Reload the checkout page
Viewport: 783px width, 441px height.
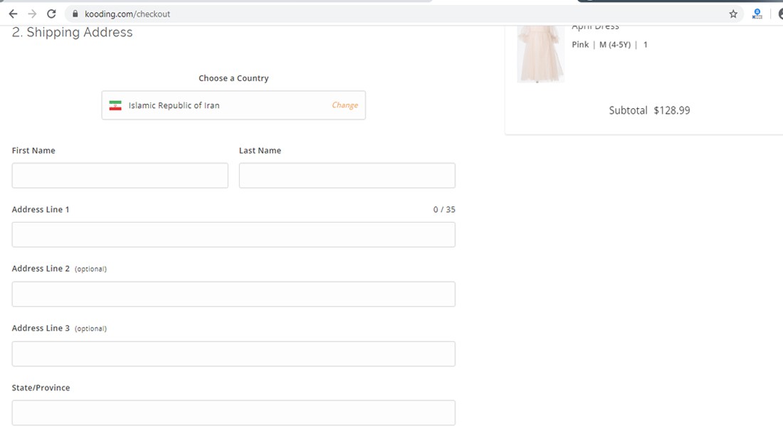click(51, 14)
